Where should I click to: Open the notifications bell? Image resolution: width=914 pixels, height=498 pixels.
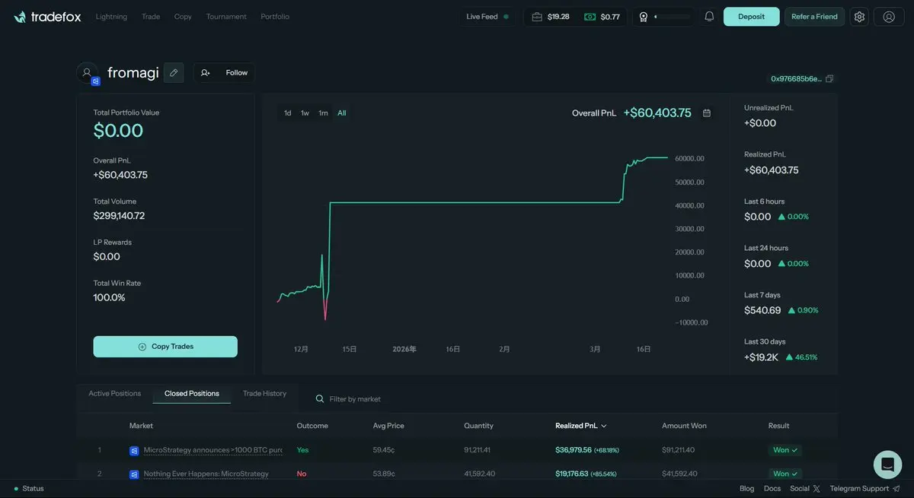709,17
